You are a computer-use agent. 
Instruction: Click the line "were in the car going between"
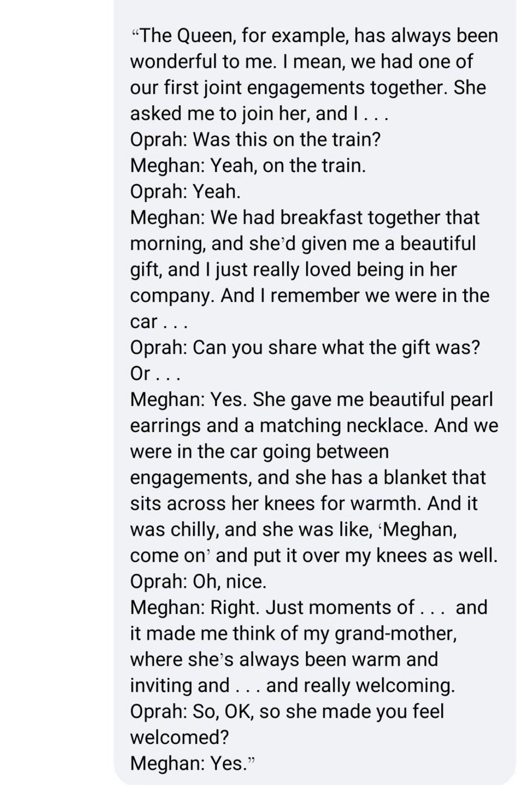(259, 451)
